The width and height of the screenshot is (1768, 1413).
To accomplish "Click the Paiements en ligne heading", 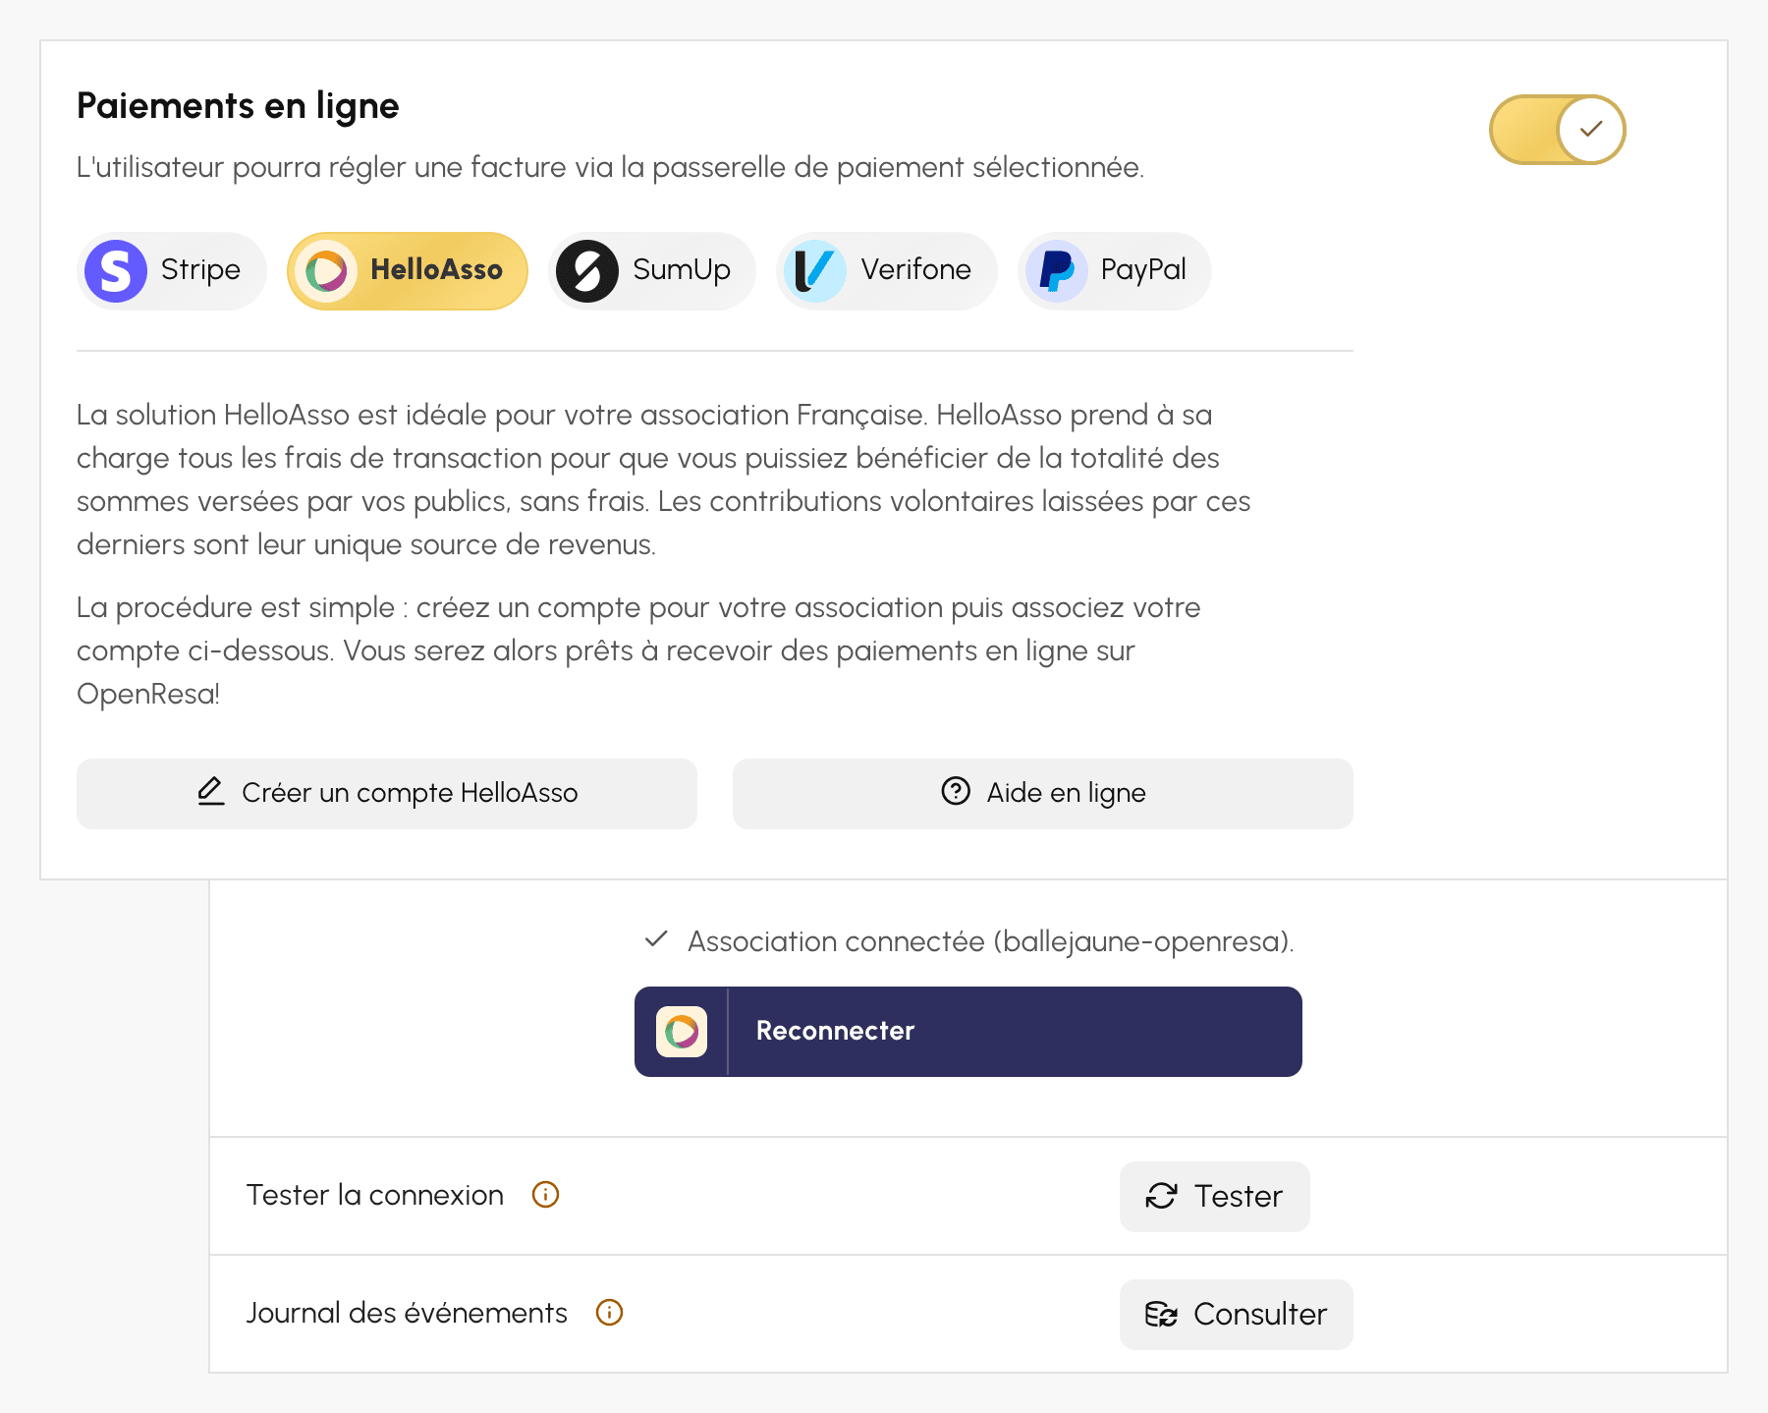I will (238, 106).
